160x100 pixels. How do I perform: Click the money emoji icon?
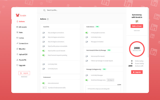coord(137,21)
